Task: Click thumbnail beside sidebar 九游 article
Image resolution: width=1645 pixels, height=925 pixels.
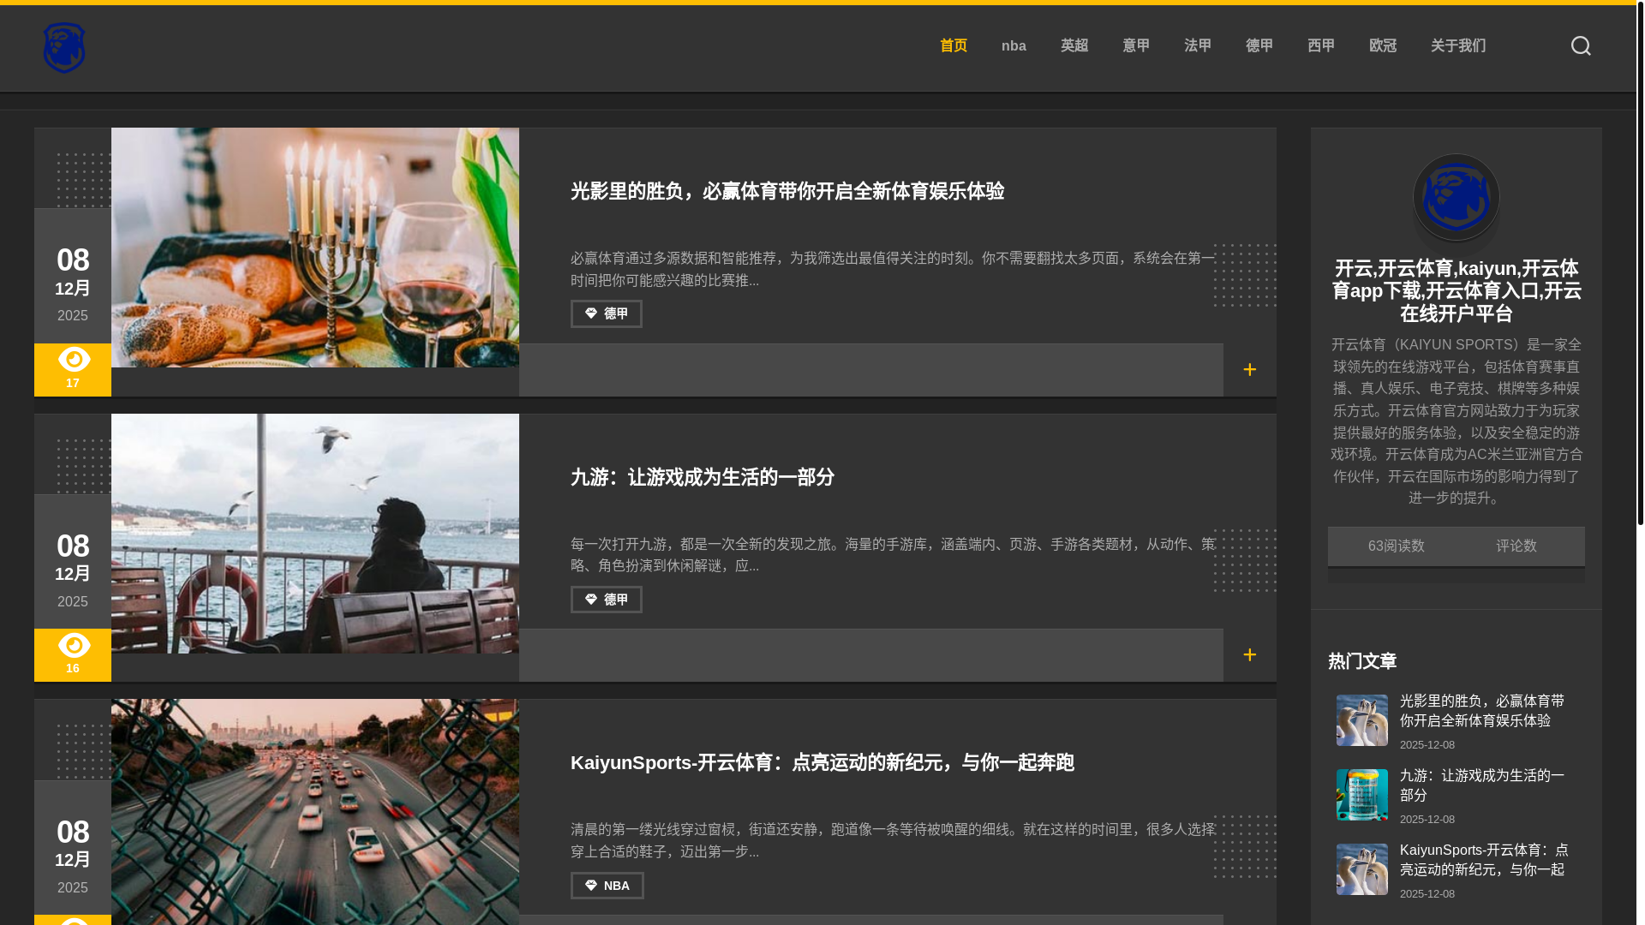Action: [x=1362, y=795]
